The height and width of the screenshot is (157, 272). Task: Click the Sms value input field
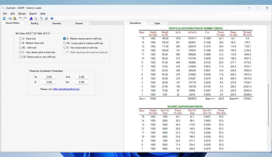click(81, 77)
